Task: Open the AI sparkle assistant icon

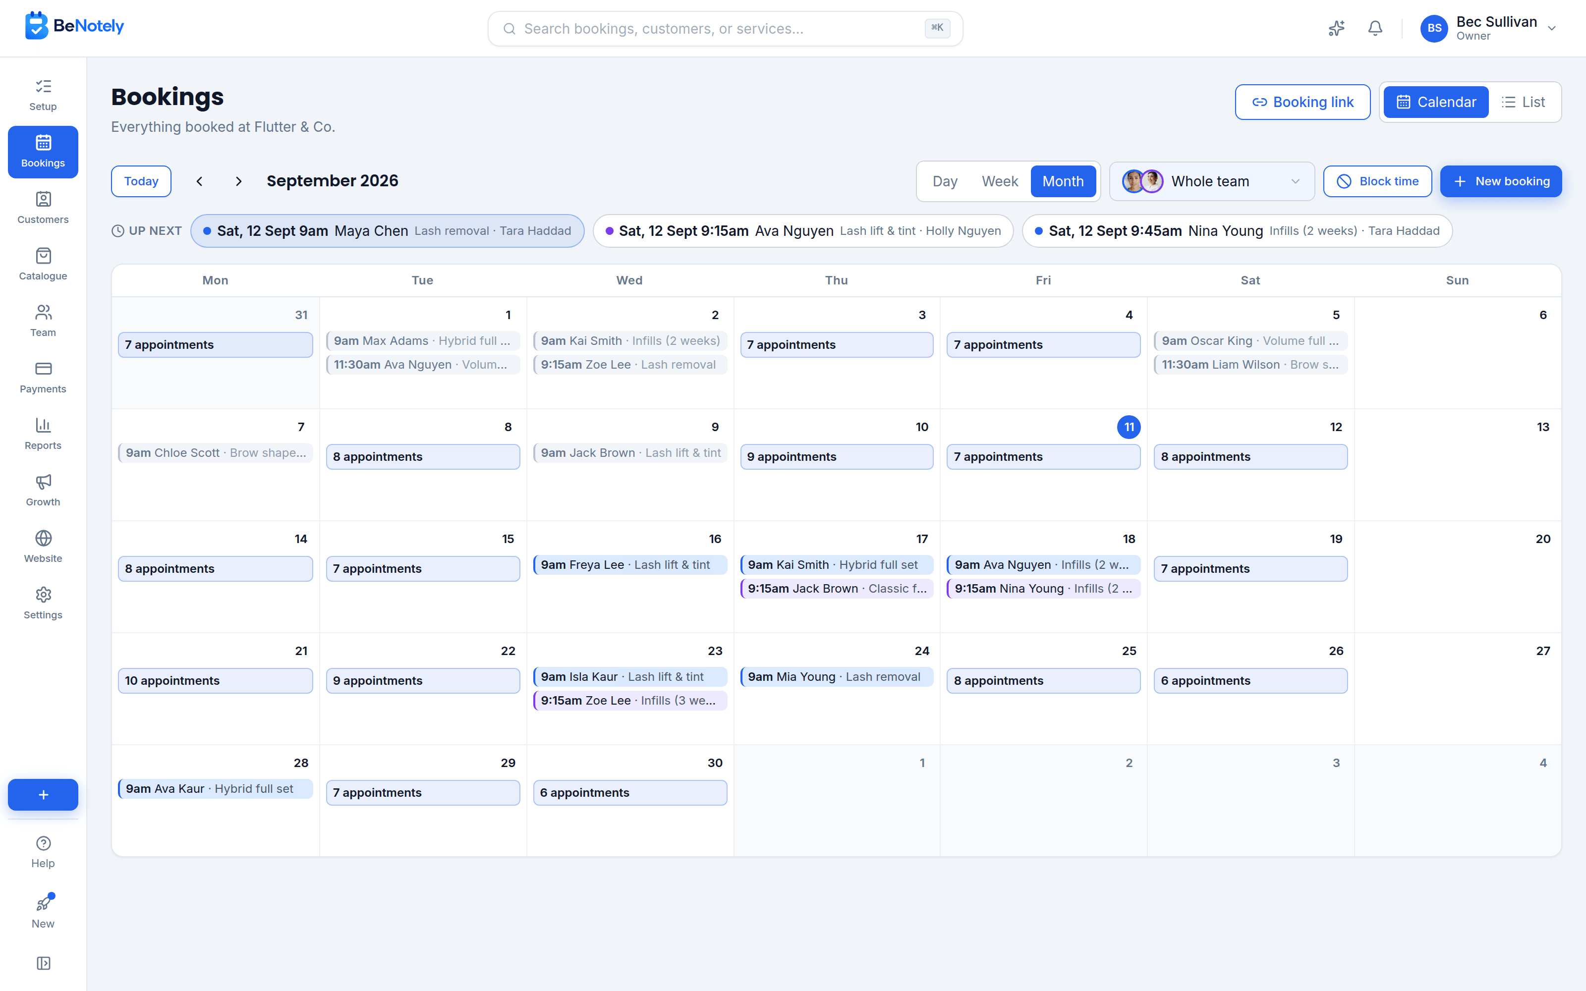Action: pyautogui.click(x=1336, y=28)
